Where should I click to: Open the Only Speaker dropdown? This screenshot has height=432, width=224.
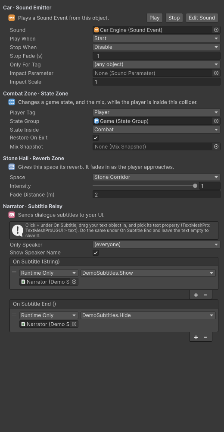pos(156,245)
